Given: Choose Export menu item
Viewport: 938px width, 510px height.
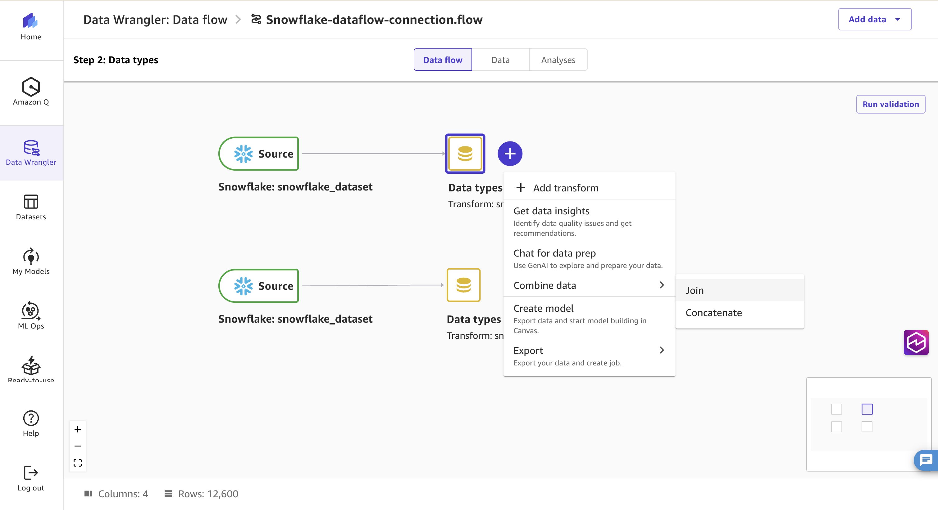Looking at the screenshot, I should pos(589,356).
